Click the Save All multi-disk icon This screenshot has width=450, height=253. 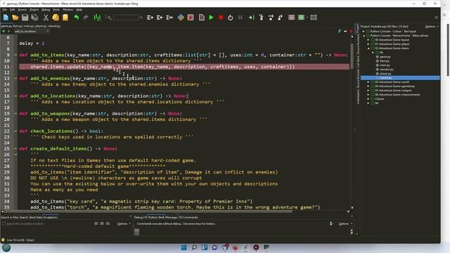tap(34, 18)
